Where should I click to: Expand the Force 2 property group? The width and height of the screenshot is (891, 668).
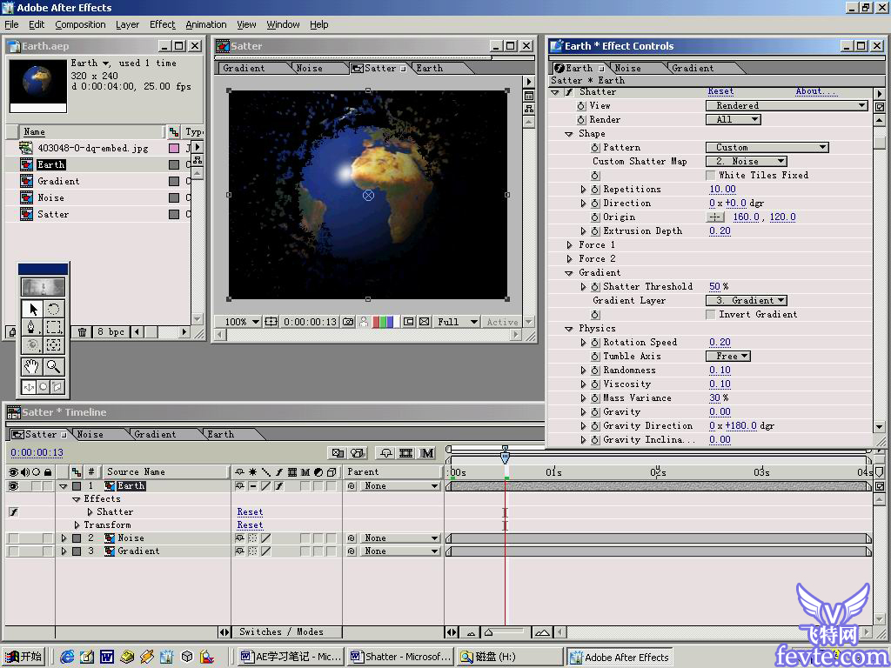click(569, 259)
